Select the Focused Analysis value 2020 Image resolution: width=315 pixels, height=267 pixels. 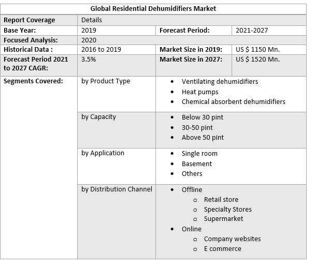(x=89, y=40)
